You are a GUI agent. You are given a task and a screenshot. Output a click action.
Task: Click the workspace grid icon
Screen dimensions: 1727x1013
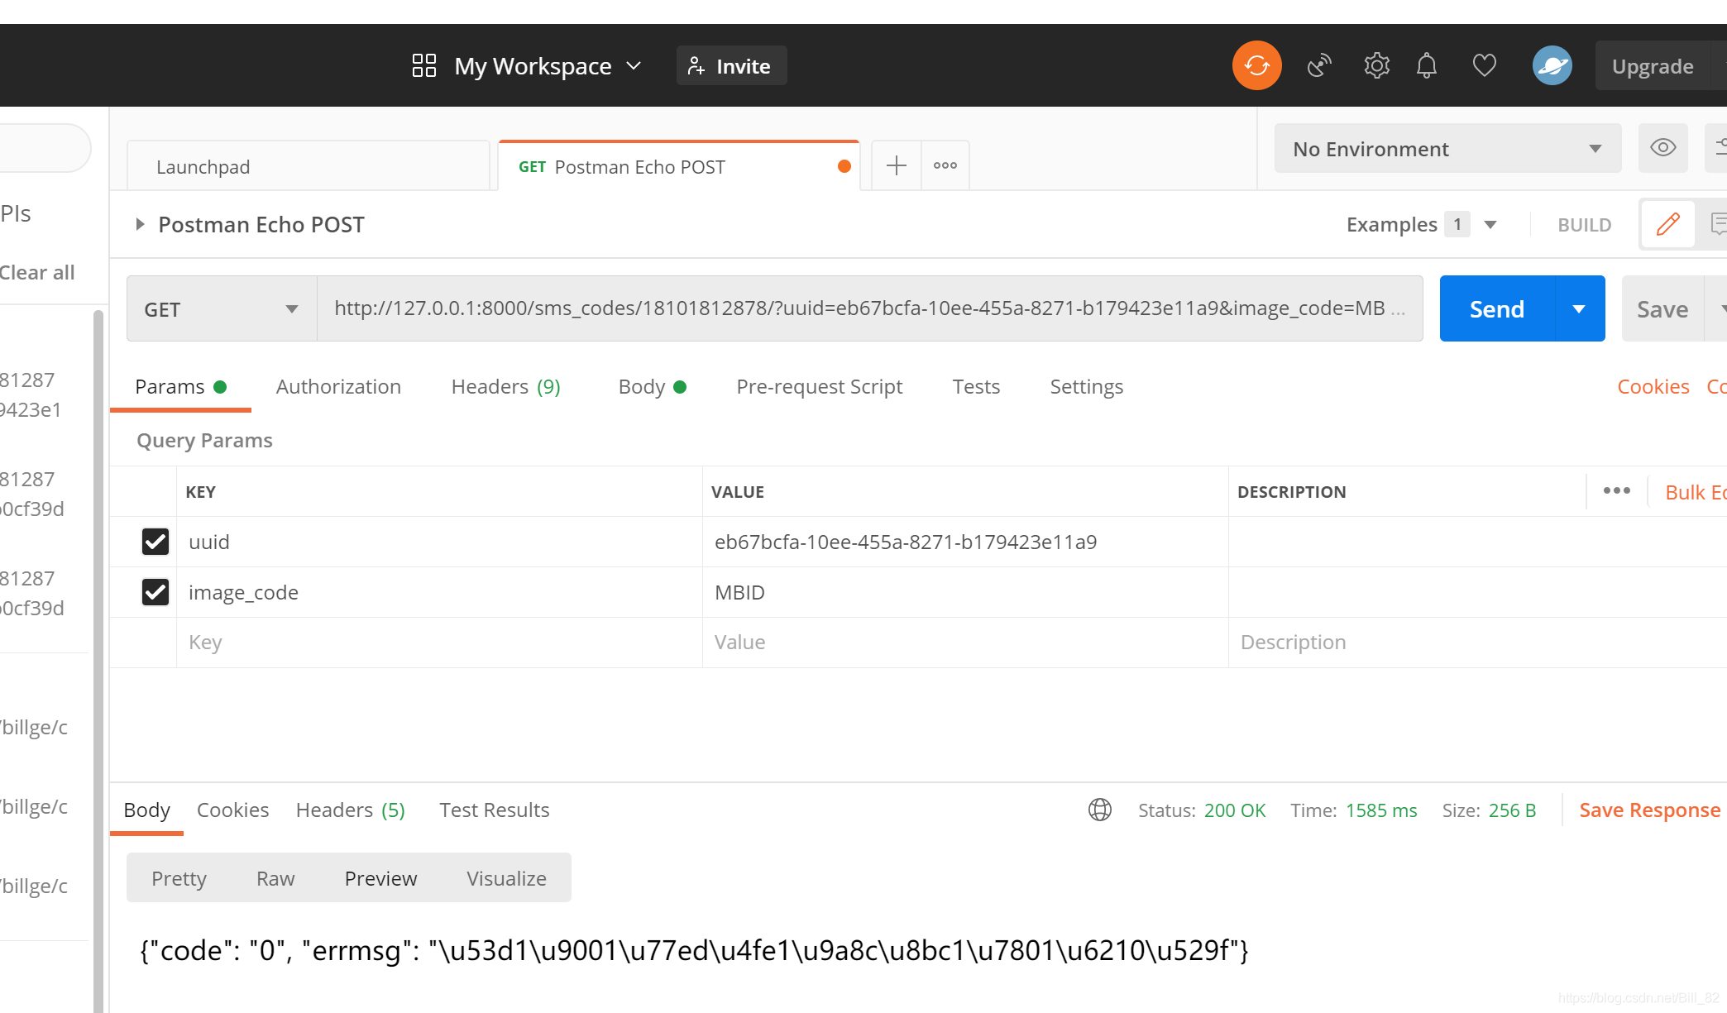[424, 65]
